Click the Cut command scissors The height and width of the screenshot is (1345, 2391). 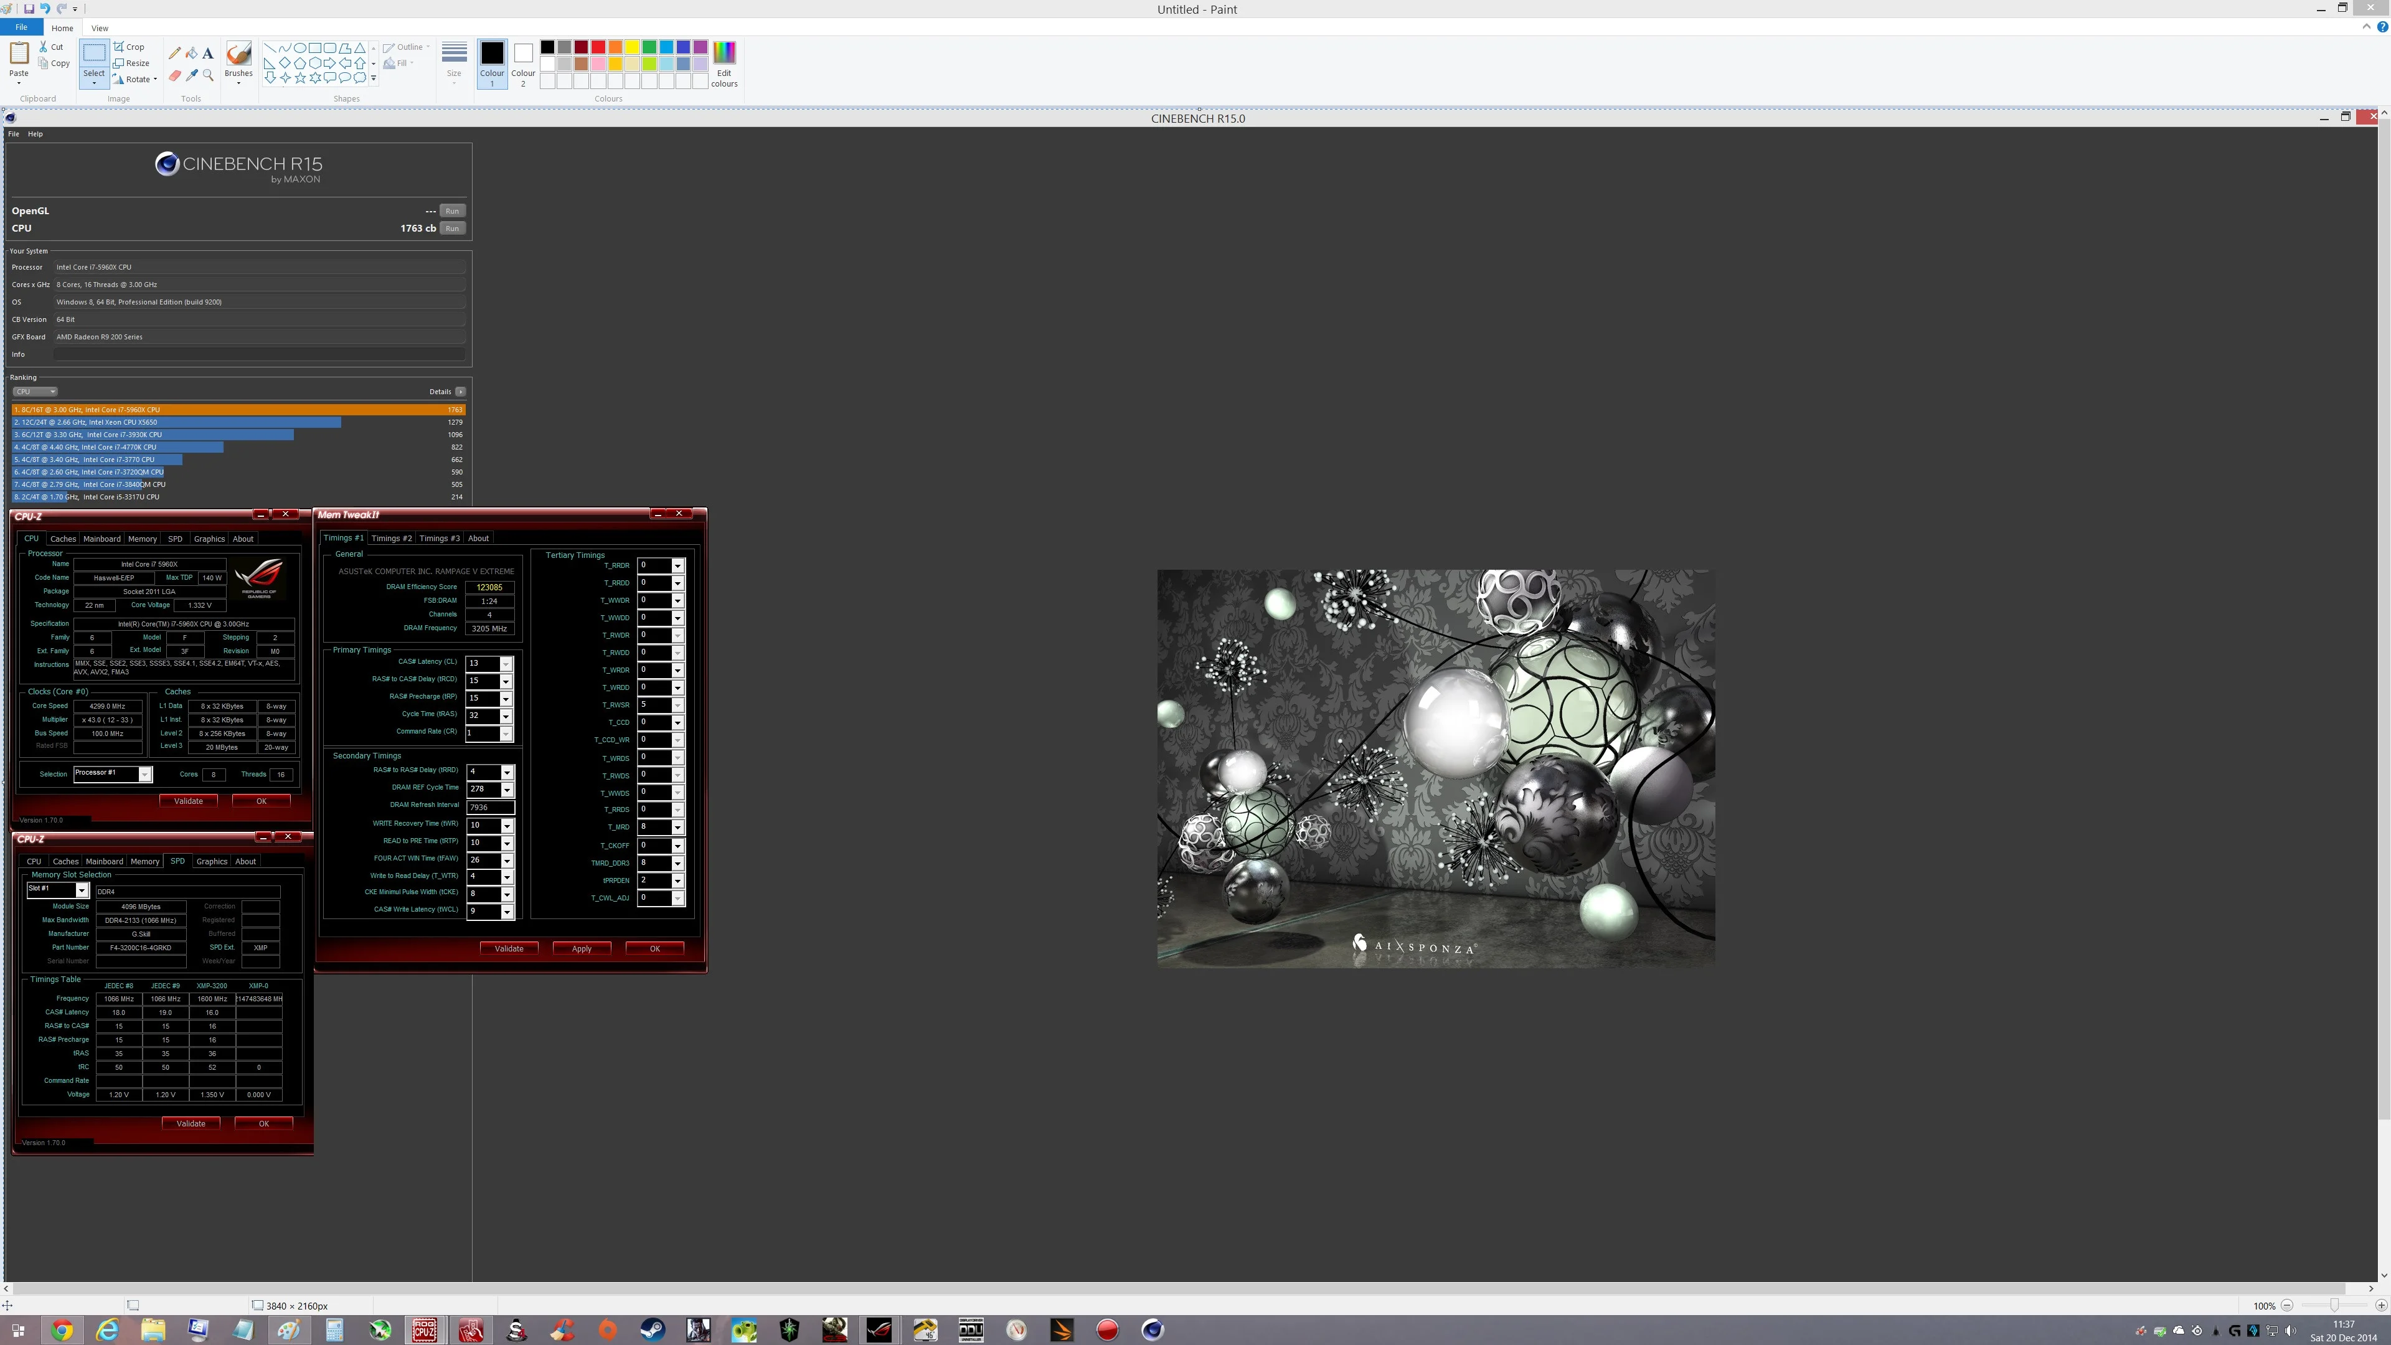pos(51,47)
